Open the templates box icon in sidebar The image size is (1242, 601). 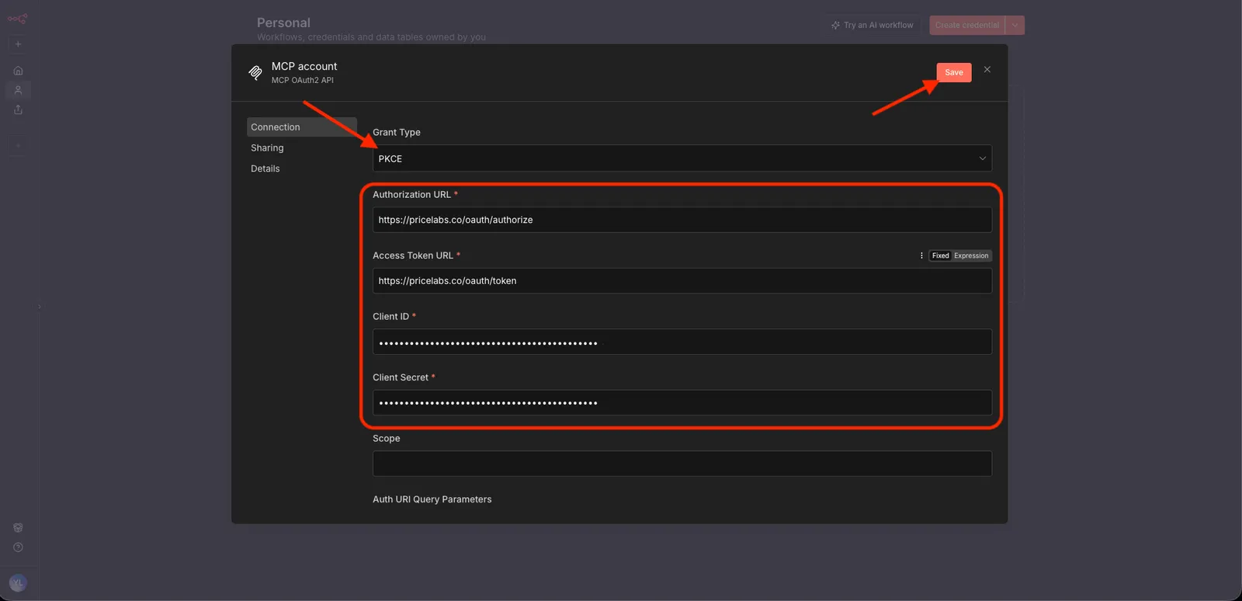click(18, 527)
